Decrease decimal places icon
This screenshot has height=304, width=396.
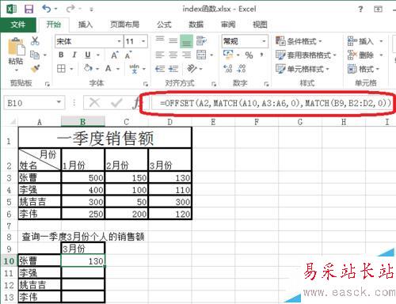pyautogui.click(x=242, y=69)
